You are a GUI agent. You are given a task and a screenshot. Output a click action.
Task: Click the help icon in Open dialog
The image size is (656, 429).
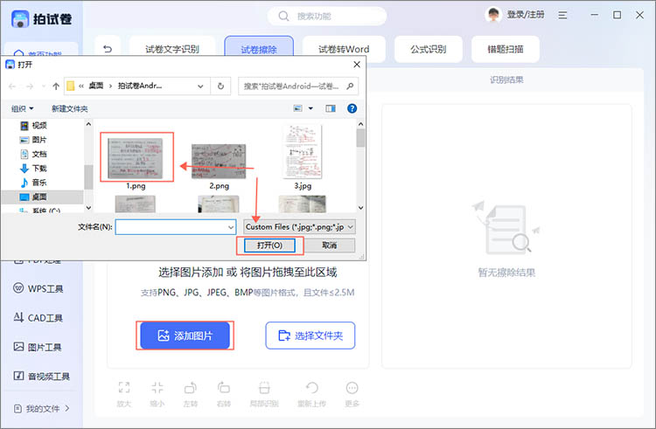pyautogui.click(x=352, y=108)
